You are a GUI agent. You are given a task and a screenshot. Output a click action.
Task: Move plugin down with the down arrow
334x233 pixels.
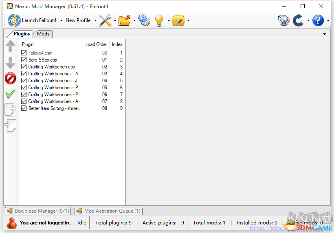11,63
